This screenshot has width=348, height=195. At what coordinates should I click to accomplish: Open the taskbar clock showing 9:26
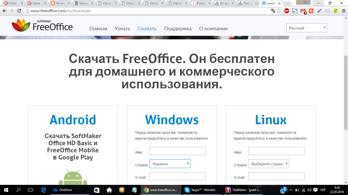pos(337,190)
